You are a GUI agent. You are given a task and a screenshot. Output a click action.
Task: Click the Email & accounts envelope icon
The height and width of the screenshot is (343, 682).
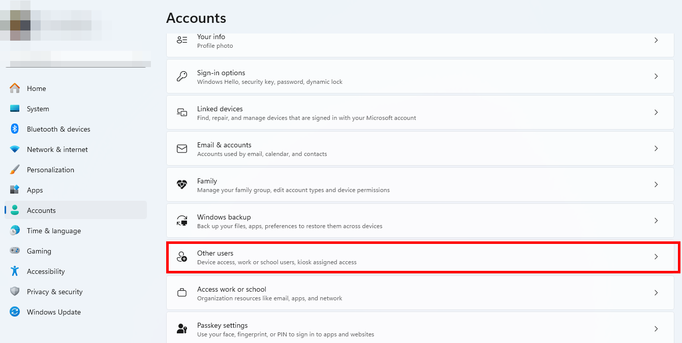pyautogui.click(x=182, y=148)
